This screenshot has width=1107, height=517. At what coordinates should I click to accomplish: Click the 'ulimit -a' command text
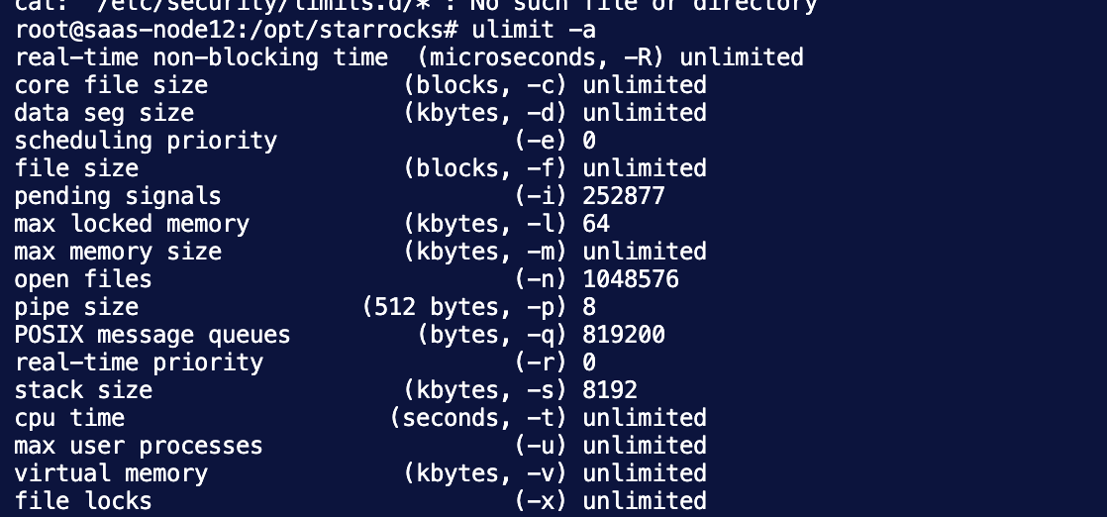(x=535, y=30)
